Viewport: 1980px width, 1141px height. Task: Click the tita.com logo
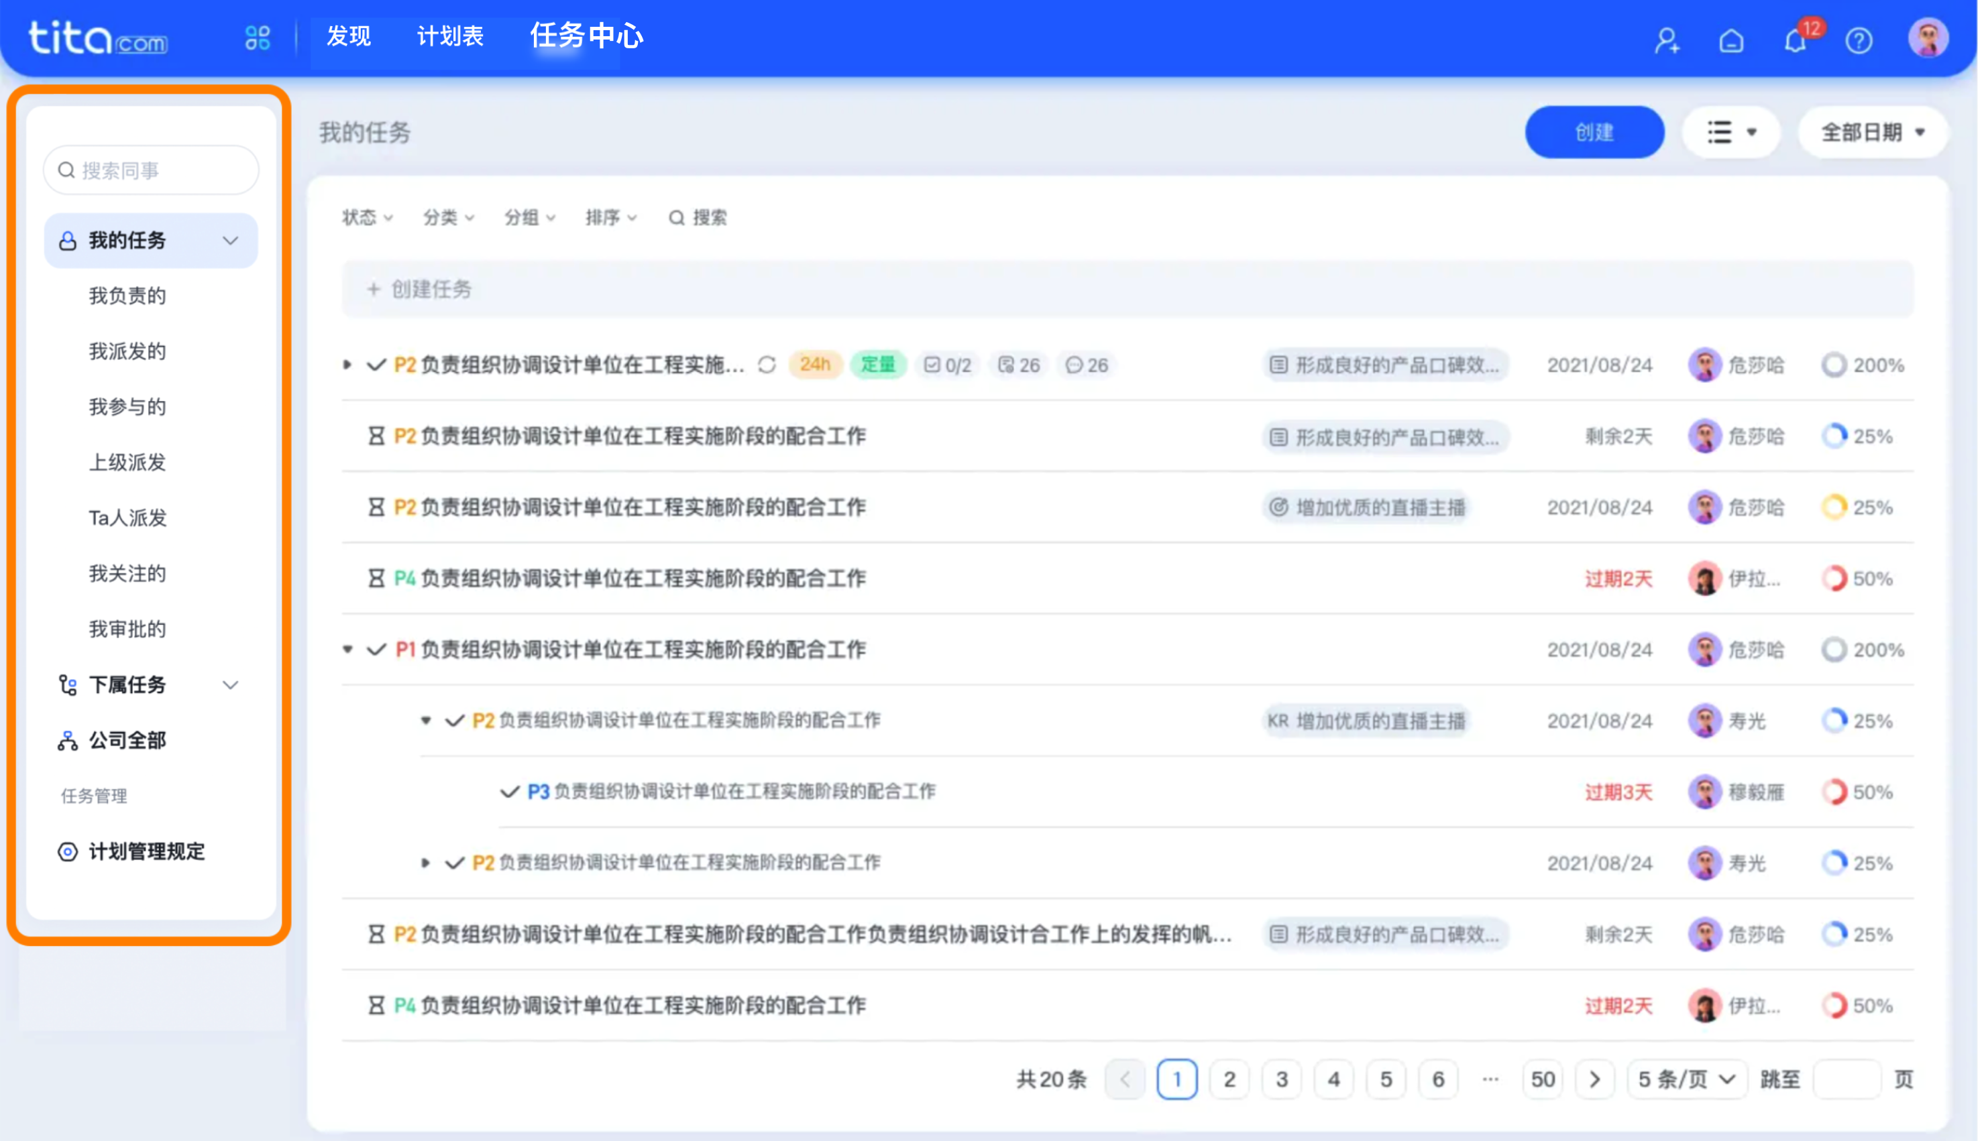pos(98,38)
